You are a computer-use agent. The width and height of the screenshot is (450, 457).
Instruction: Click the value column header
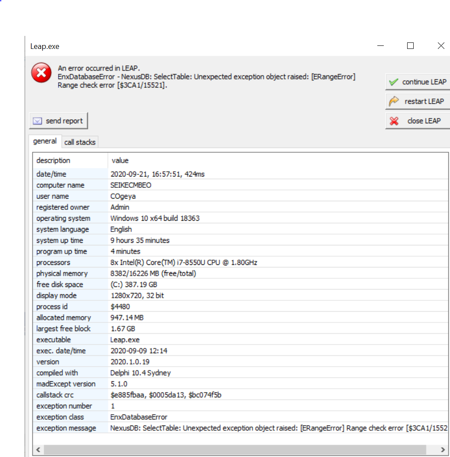point(120,161)
